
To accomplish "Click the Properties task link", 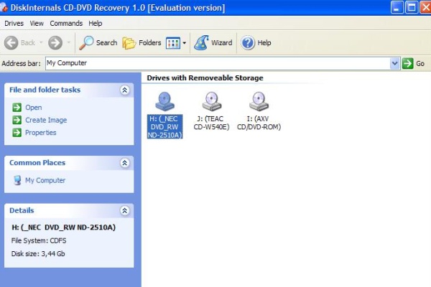I will (41, 133).
